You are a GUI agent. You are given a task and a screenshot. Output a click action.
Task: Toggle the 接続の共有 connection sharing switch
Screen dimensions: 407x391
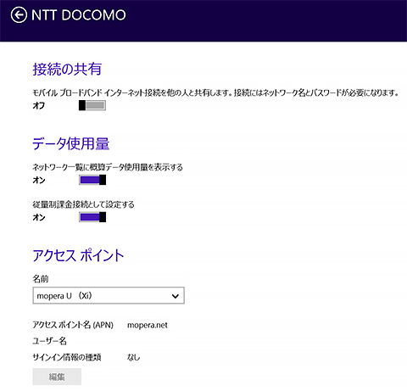[92, 105]
